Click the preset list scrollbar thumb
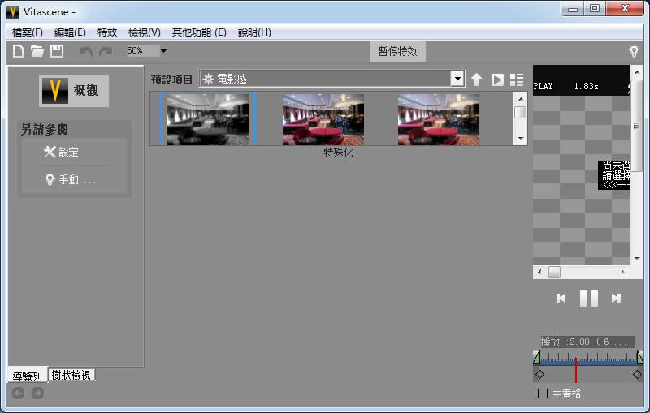650x413 pixels. tap(521, 112)
